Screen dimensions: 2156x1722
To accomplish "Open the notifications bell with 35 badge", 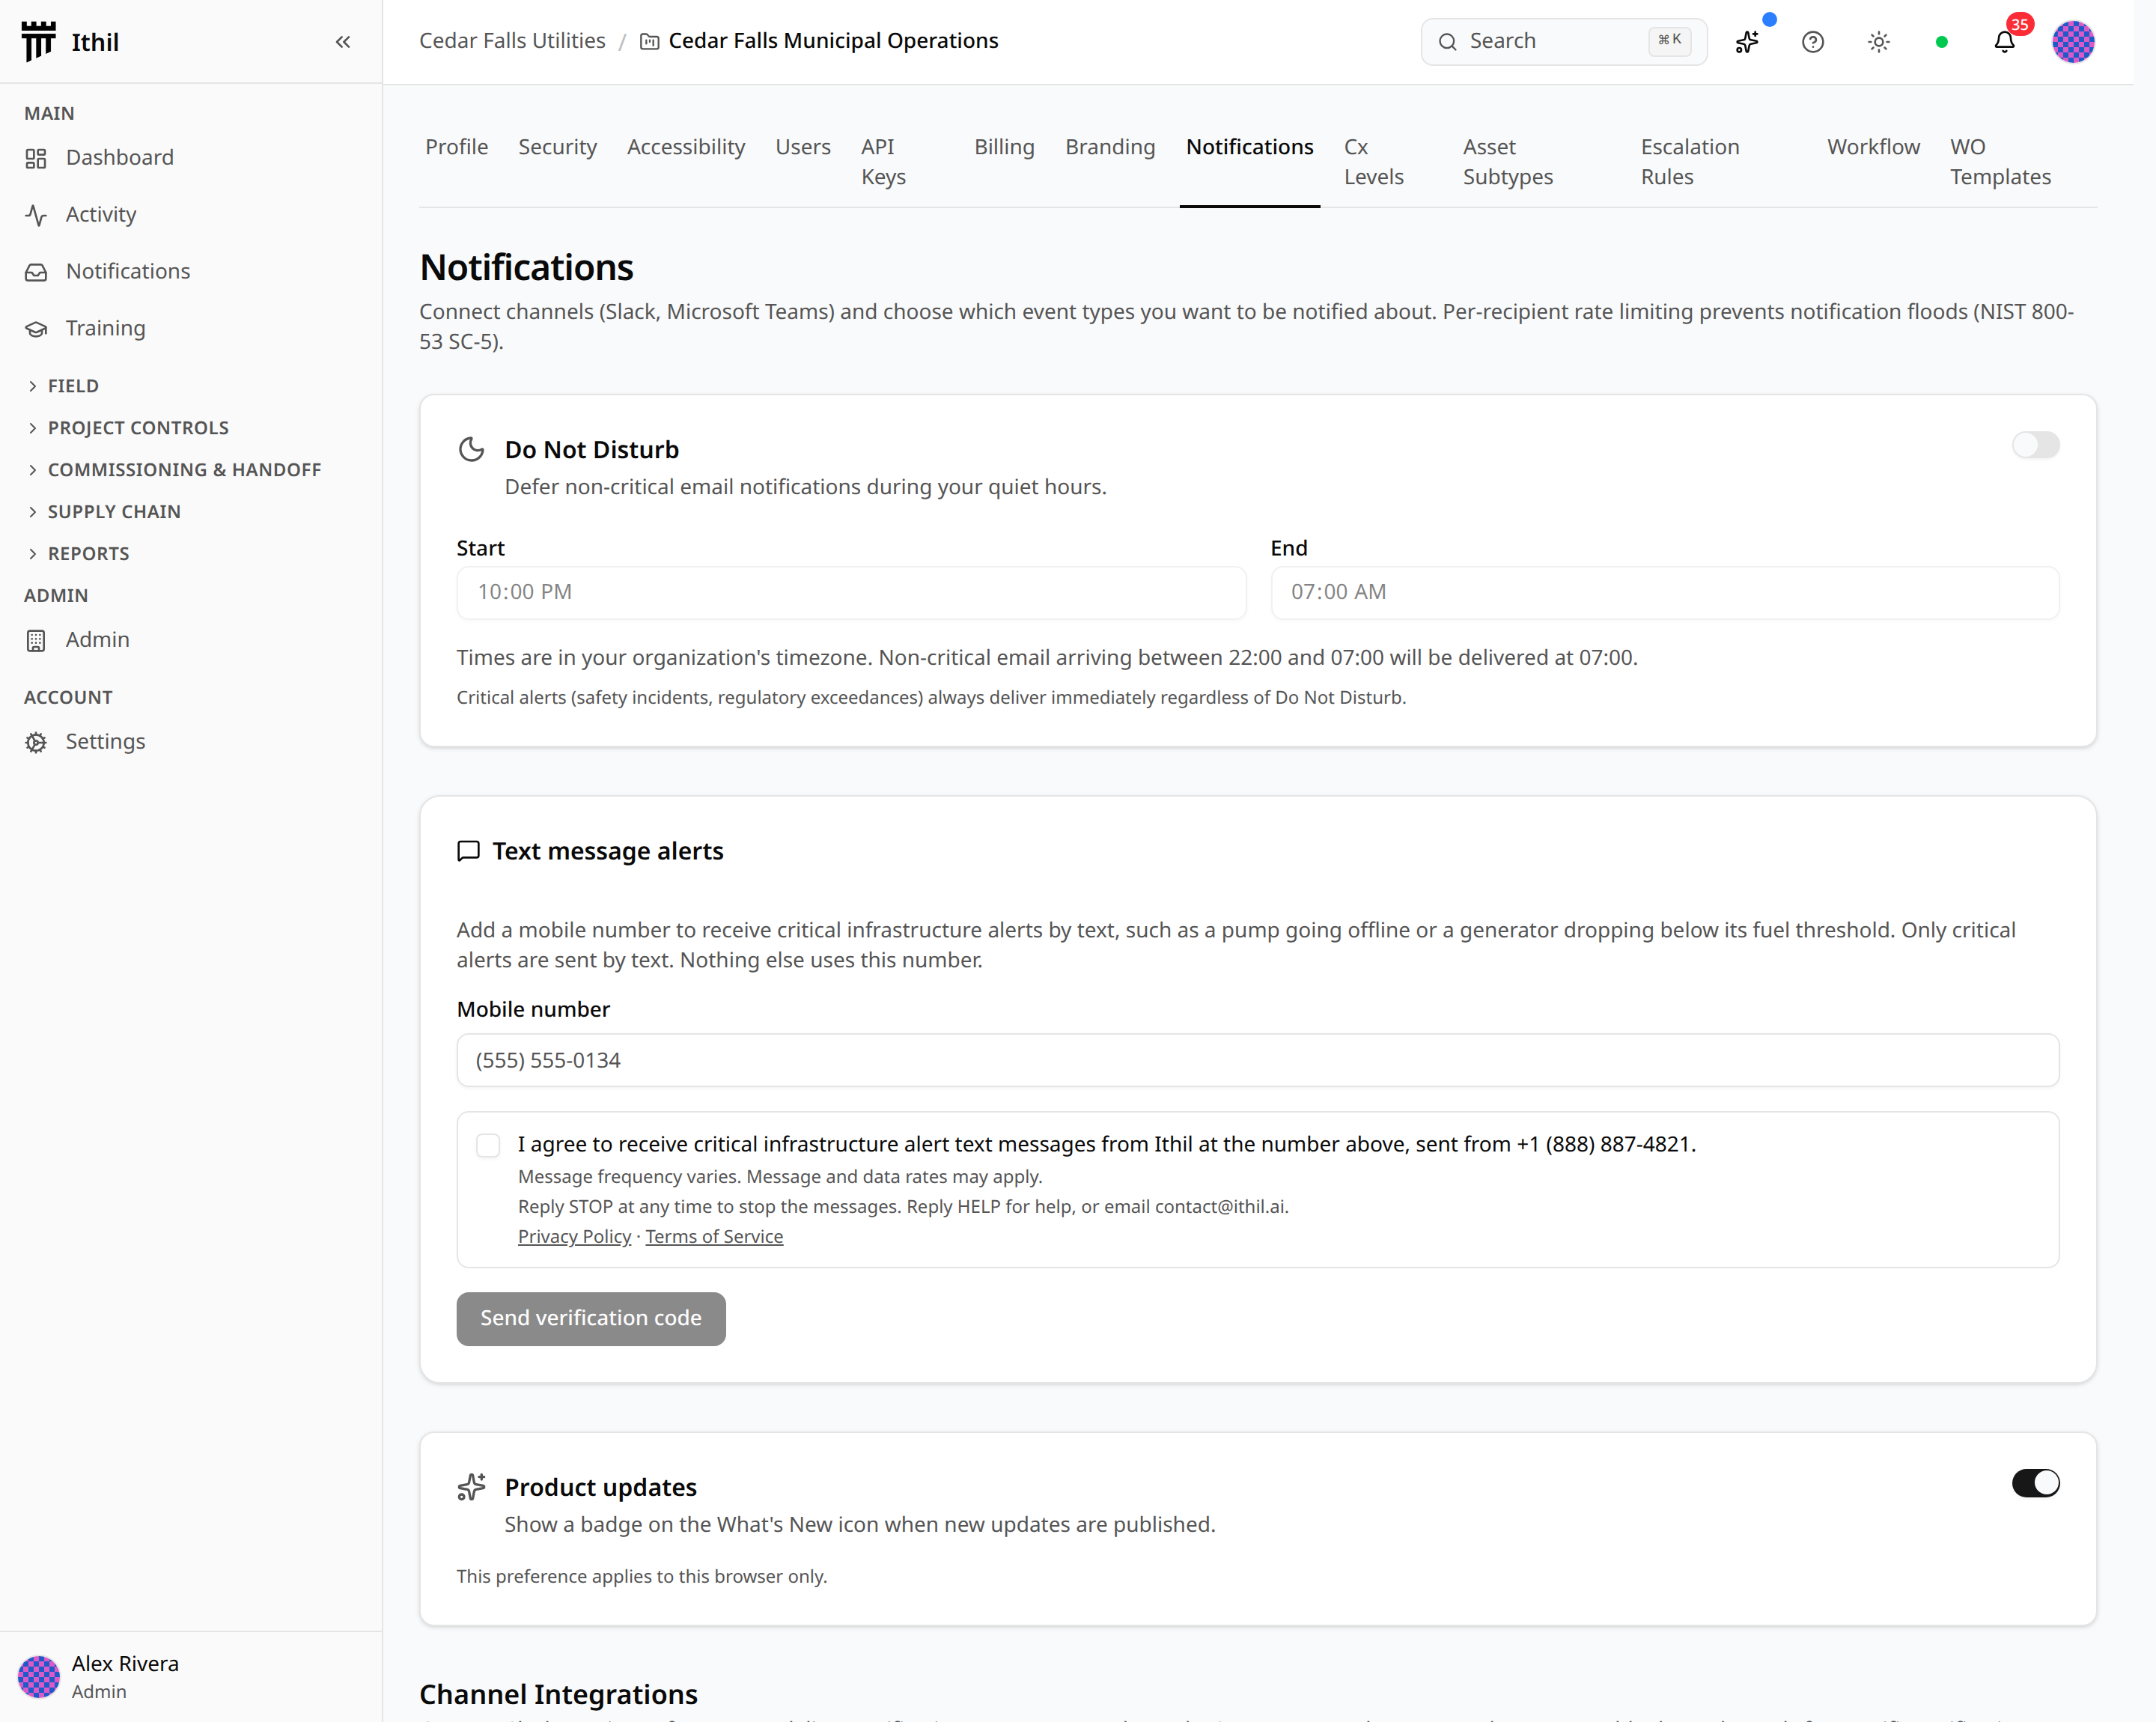I will (2005, 41).
